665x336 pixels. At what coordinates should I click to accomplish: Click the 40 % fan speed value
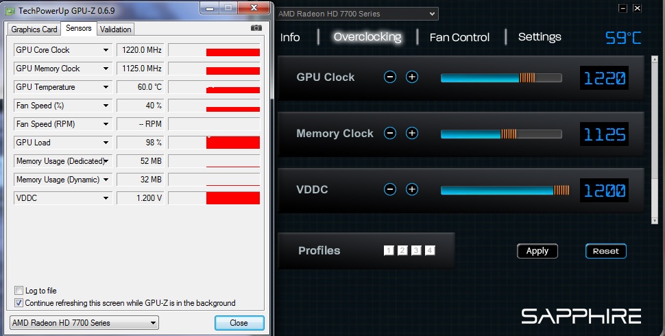tap(141, 106)
